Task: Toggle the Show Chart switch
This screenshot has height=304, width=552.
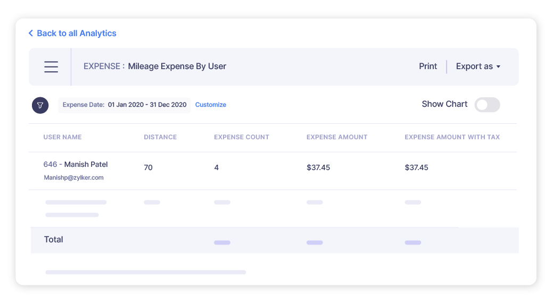Action: coord(487,105)
